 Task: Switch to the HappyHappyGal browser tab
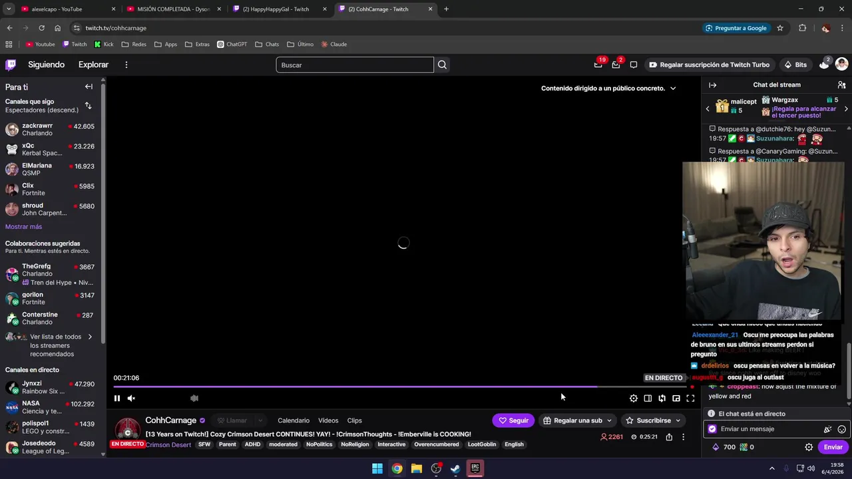(x=280, y=9)
